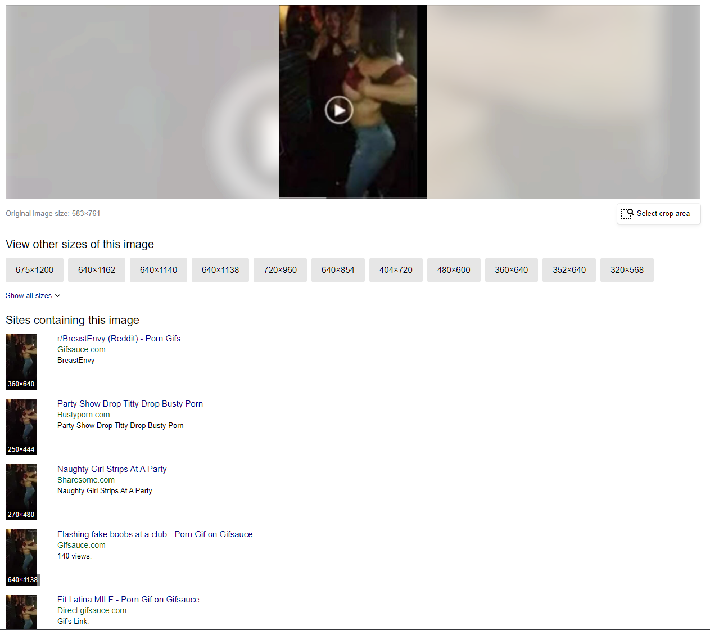View the 360×640 size button
This screenshot has width=710, height=630.
[512, 270]
